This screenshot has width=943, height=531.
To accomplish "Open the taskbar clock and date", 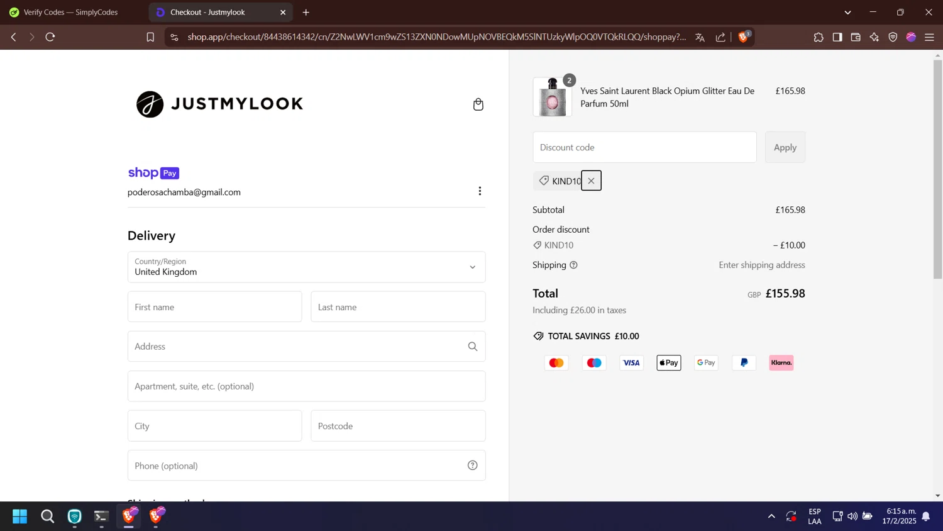I will tap(900, 517).
